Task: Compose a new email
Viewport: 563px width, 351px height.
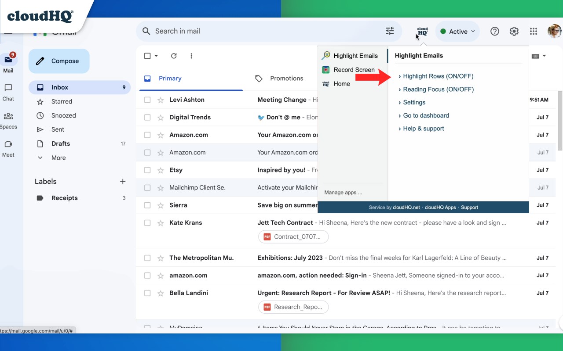Action: click(59, 61)
